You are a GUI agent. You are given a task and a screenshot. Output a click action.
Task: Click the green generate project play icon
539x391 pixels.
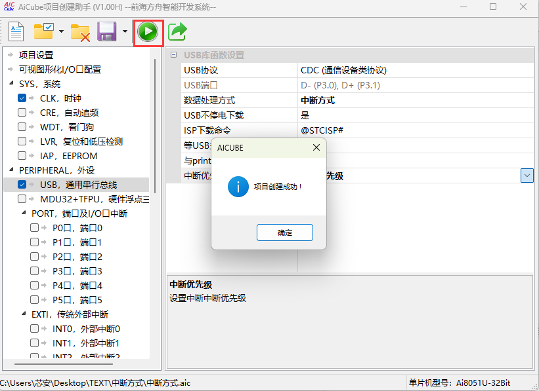(x=148, y=31)
